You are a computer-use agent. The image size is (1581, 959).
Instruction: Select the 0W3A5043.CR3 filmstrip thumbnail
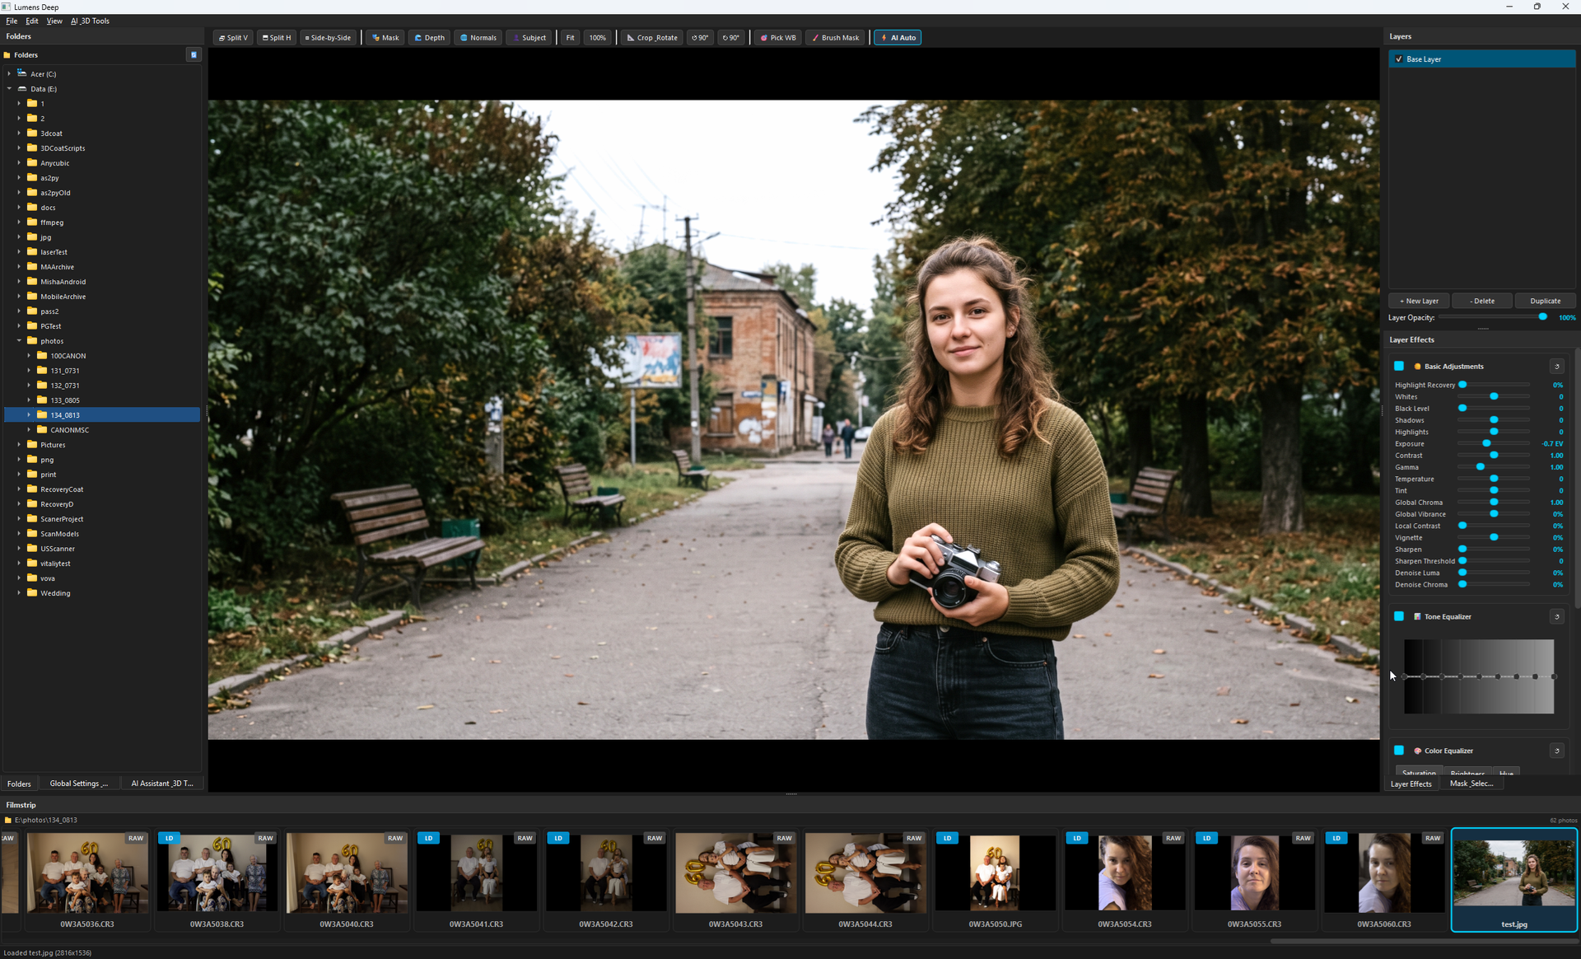click(736, 880)
